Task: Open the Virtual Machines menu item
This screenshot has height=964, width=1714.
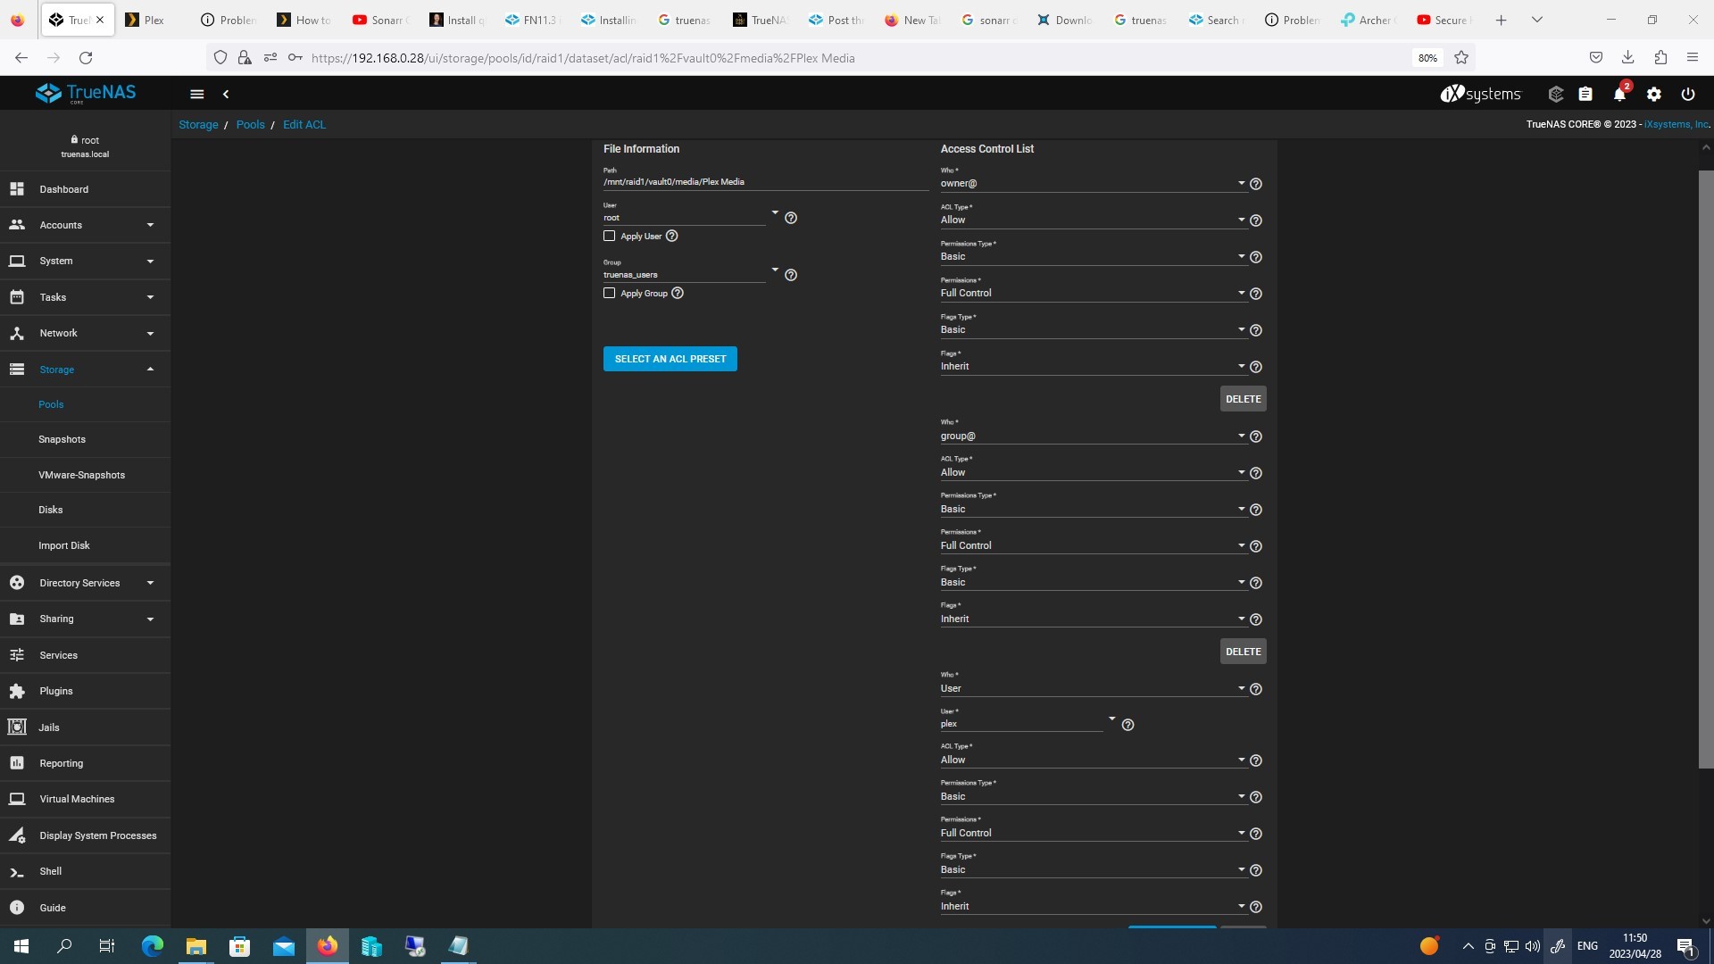Action: coord(86,799)
